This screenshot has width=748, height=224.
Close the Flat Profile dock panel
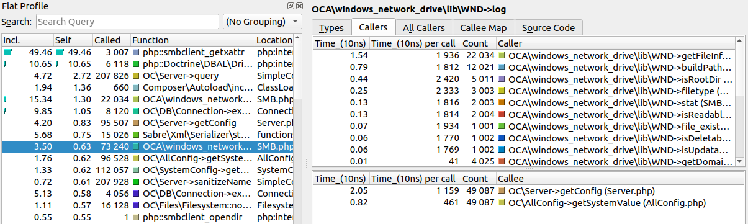299,6
